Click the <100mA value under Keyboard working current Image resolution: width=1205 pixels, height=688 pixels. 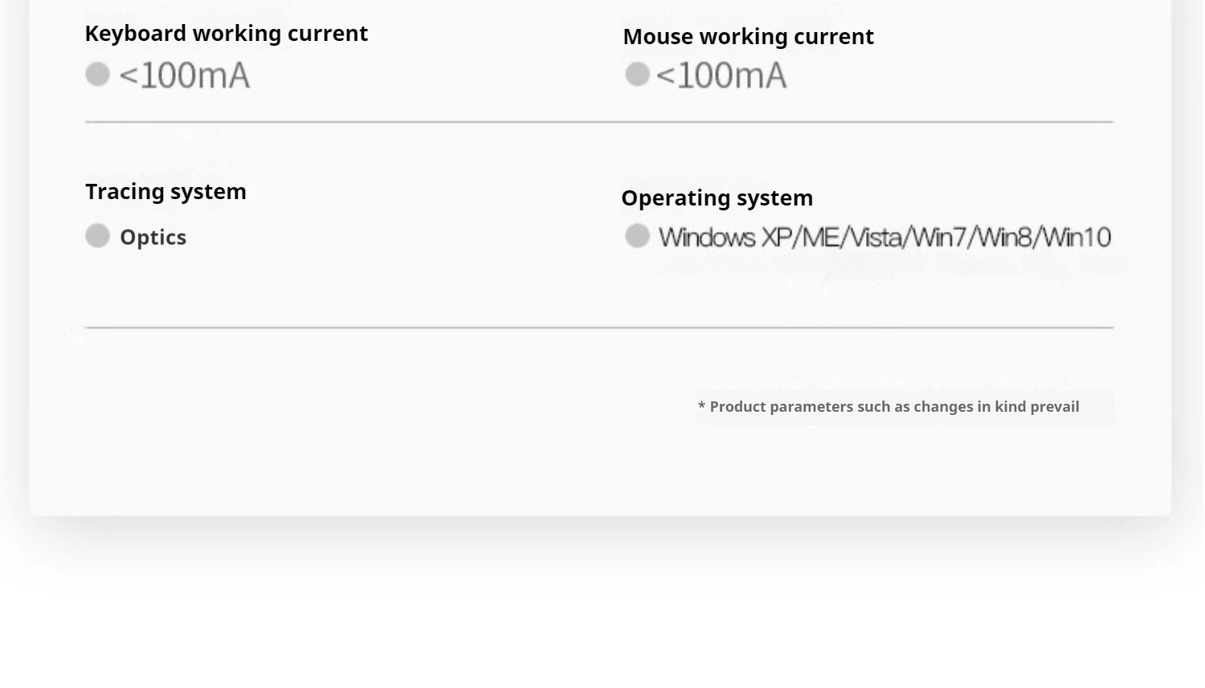[x=184, y=76]
